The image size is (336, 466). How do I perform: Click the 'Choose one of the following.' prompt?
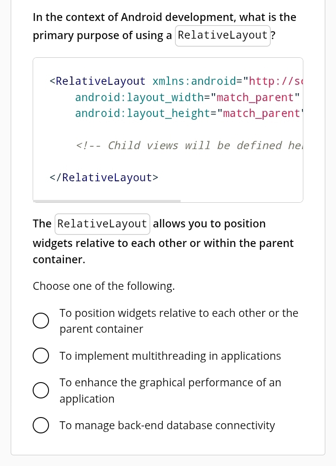[x=104, y=286]
